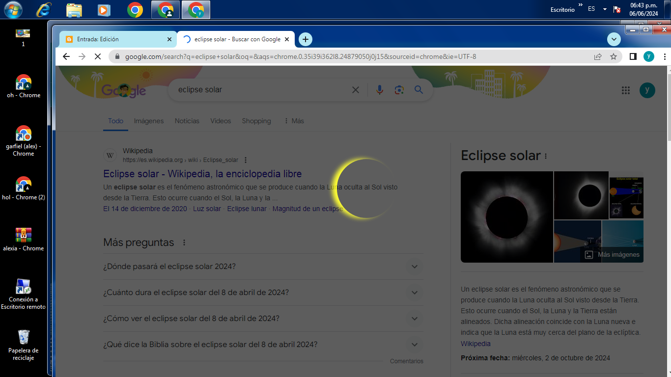Click the Google doodle logo
Image resolution: width=671 pixels, height=377 pixels.
(124, 90)
